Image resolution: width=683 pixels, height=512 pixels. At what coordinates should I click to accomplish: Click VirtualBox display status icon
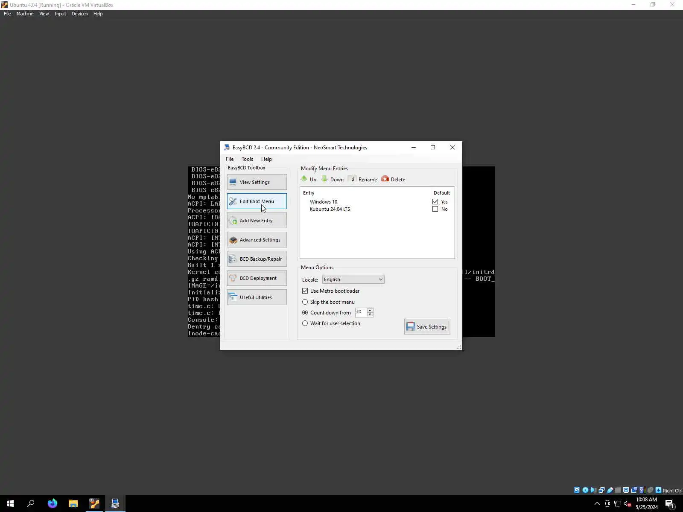coord(626,490)
